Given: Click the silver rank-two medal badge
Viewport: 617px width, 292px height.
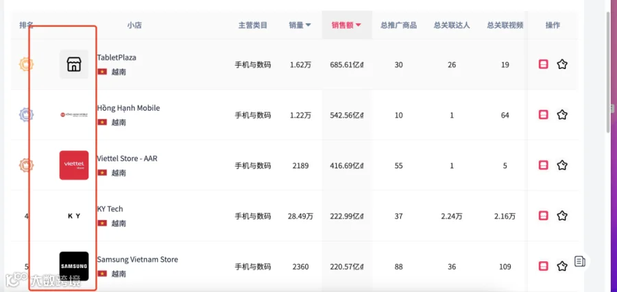Looking at the screenshot, I should tap(26, 115).
